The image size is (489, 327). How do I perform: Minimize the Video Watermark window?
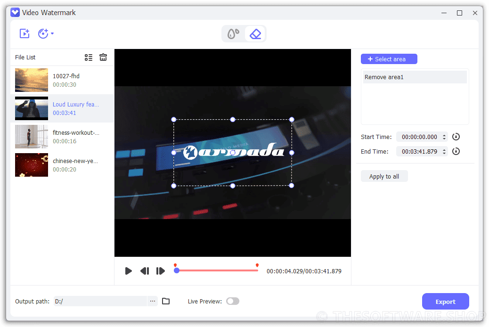pos(444,13)
